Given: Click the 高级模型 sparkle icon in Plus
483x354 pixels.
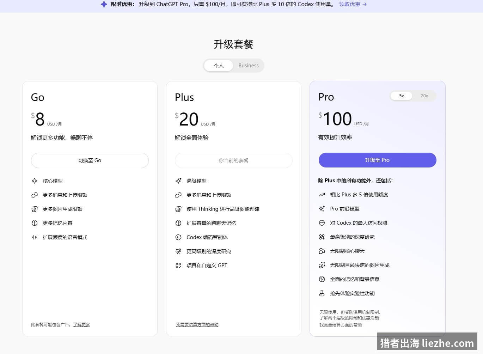Looking at the screenshot, I should [x=178, y=181].
